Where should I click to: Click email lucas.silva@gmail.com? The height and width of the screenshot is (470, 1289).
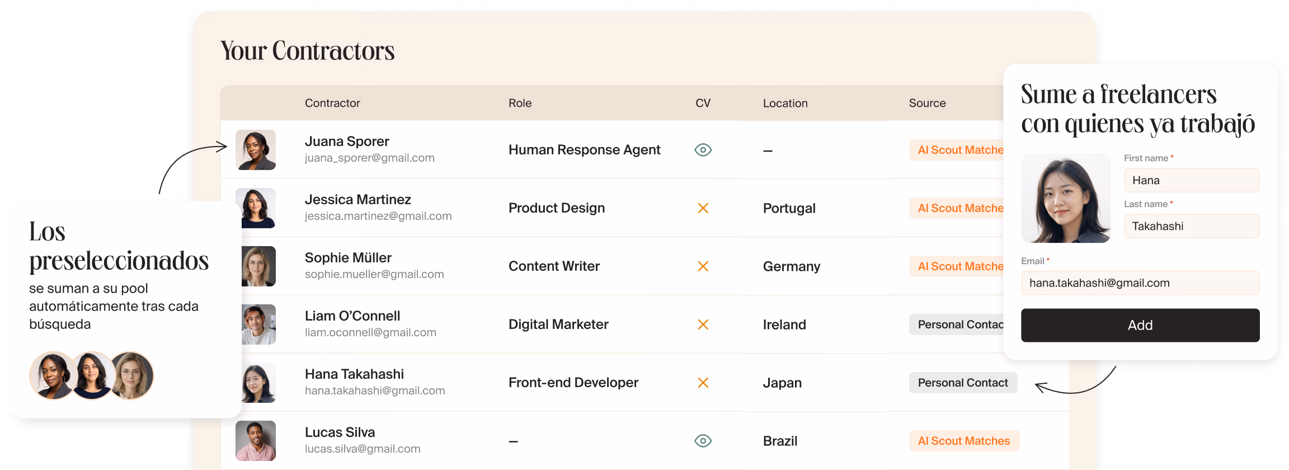click(x=363, y=449)
